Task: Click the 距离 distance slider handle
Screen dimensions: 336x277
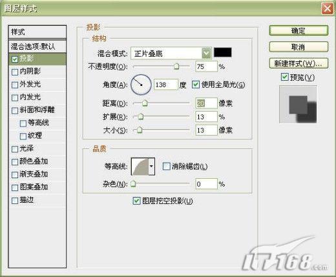Action: pyautogui.click(x=145, y=103)
